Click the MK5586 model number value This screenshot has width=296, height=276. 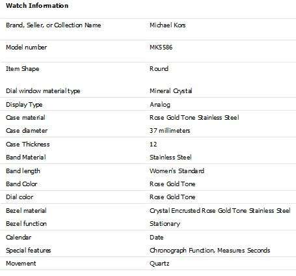coord(161,48)
